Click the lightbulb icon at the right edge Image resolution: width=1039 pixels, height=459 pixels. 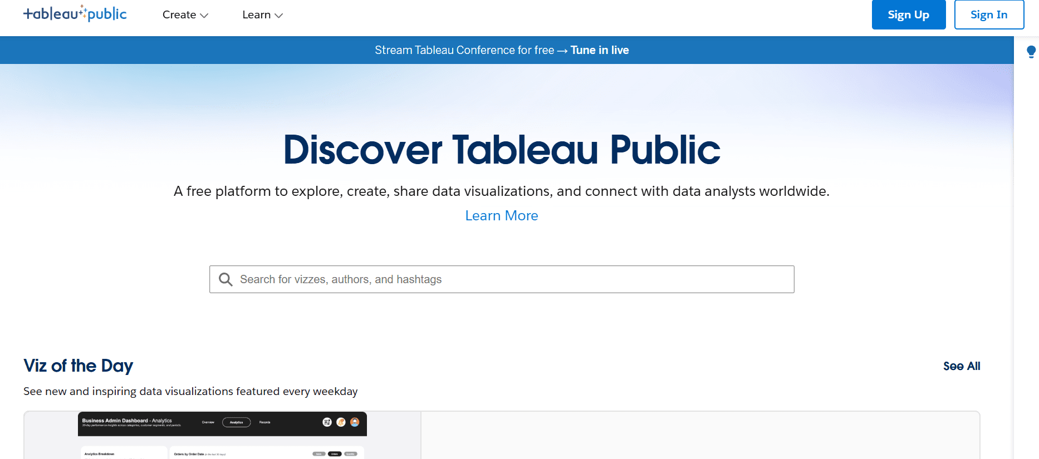(1031, 52)
